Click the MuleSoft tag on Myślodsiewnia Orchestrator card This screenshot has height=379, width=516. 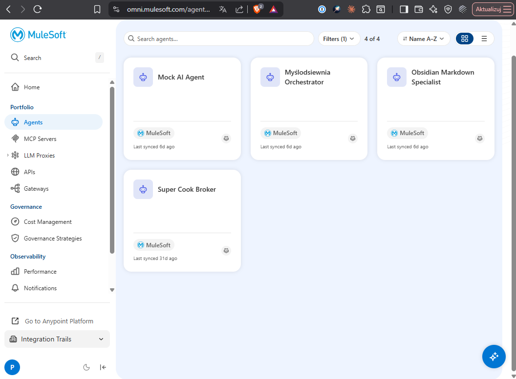coord(280,133)
